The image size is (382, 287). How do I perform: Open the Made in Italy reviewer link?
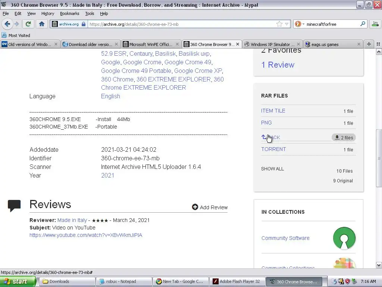[72, 220]
